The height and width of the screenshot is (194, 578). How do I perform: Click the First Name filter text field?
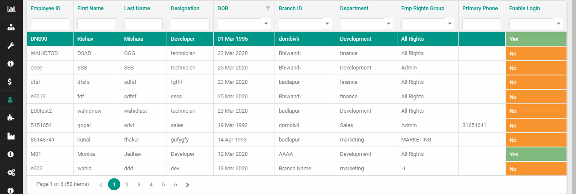tap(96, 24)
